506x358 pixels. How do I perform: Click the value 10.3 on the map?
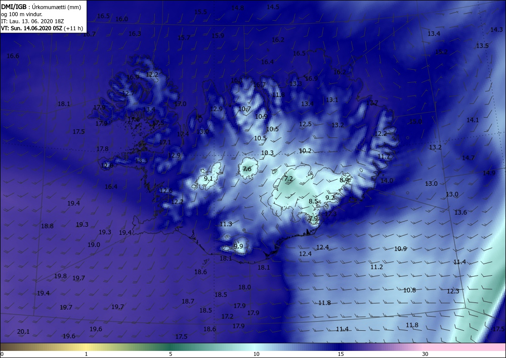point(267,153)
